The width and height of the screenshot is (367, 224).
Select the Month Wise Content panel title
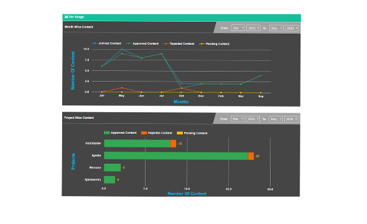pyautogui.click(x=79, y=27)
